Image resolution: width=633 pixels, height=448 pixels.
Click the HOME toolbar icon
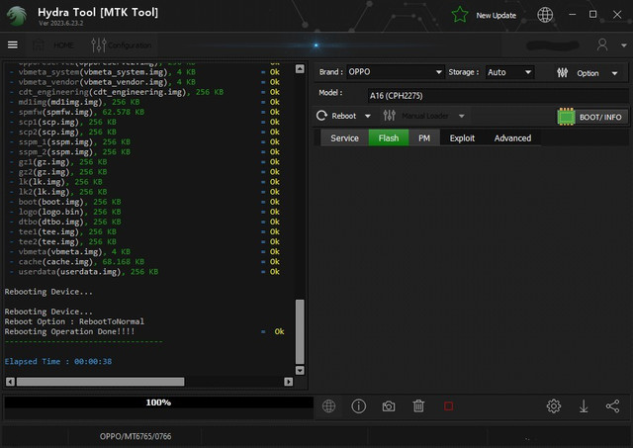(39, 45)
